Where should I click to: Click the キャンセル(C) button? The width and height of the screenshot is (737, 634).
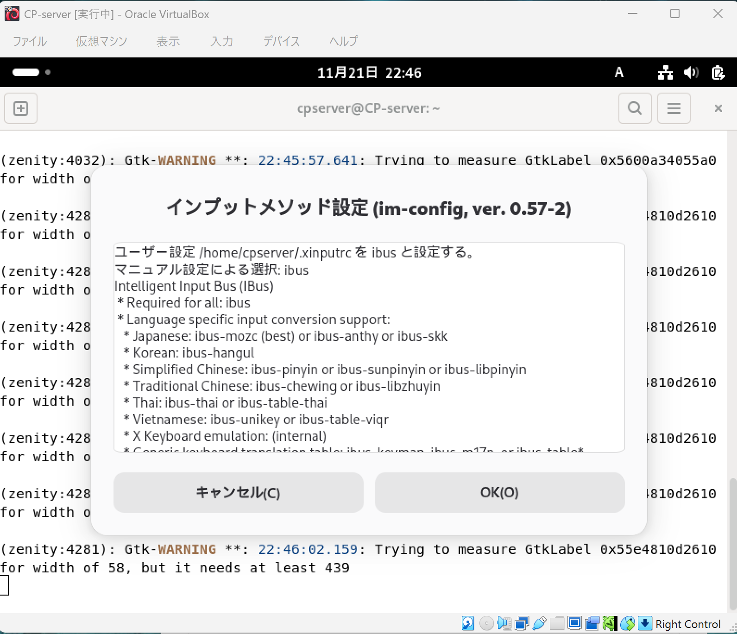[x=239, y=493]
